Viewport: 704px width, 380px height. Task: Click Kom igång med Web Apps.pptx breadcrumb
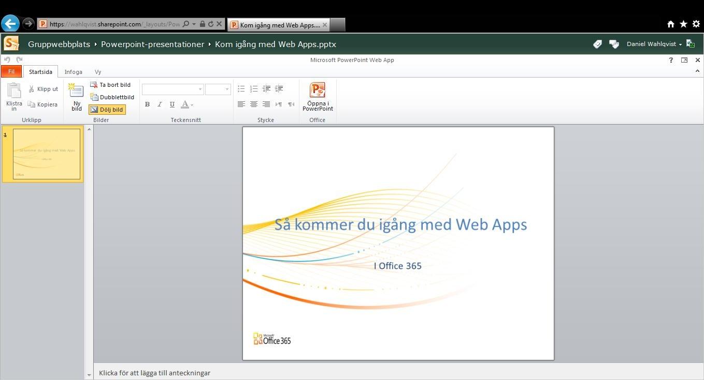[x=276, y=44]
